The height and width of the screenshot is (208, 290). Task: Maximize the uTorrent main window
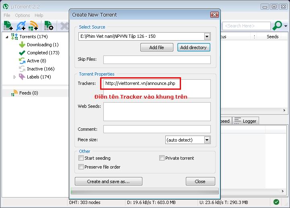pyautogui.click(x=274, y=7)
